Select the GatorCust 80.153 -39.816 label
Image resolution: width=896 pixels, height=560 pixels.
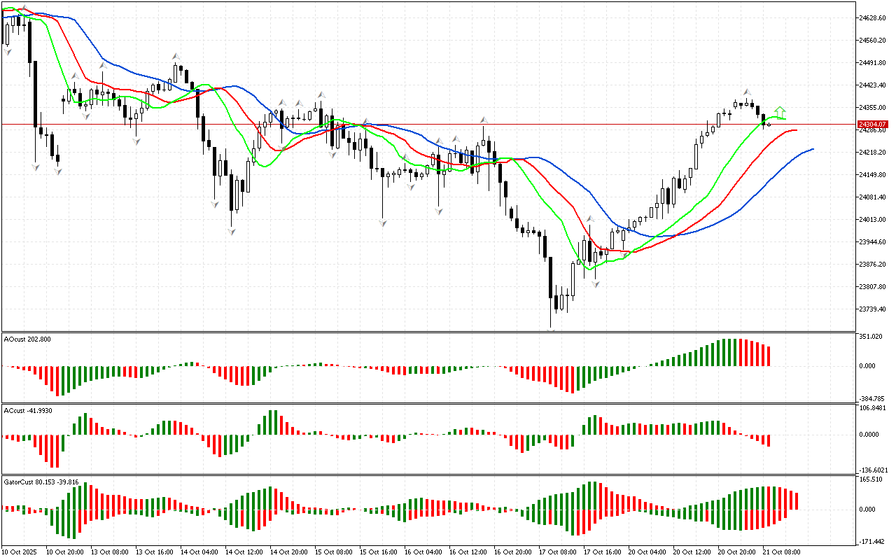[x=41, y=482]
